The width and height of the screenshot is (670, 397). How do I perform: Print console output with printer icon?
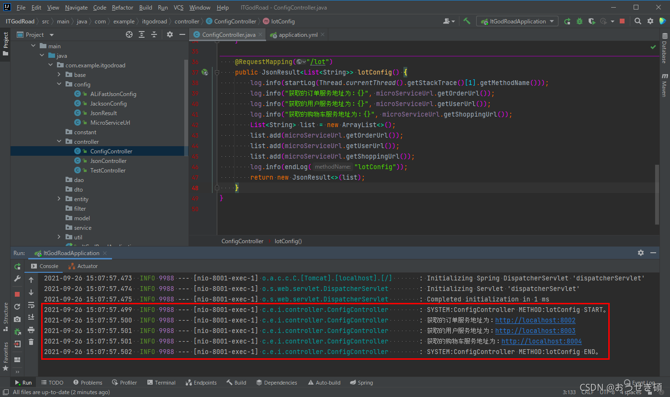tap(31, 330)
